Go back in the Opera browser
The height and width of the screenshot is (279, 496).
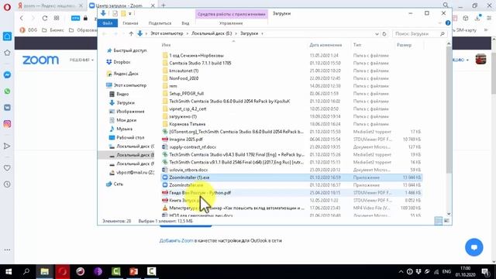22,18
